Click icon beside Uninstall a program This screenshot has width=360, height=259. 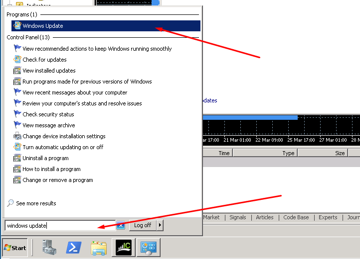tap(17, 158)
